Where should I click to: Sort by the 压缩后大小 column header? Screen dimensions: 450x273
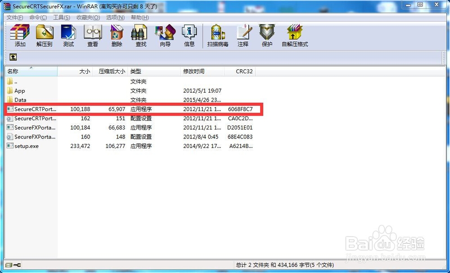point(110,72)
